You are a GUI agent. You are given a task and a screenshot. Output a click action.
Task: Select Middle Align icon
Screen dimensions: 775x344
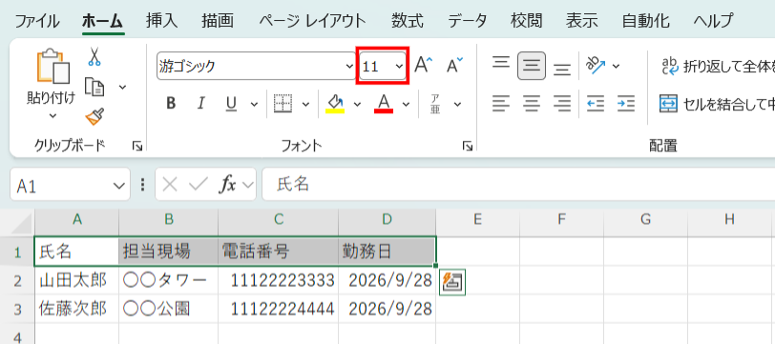point(532,66)
